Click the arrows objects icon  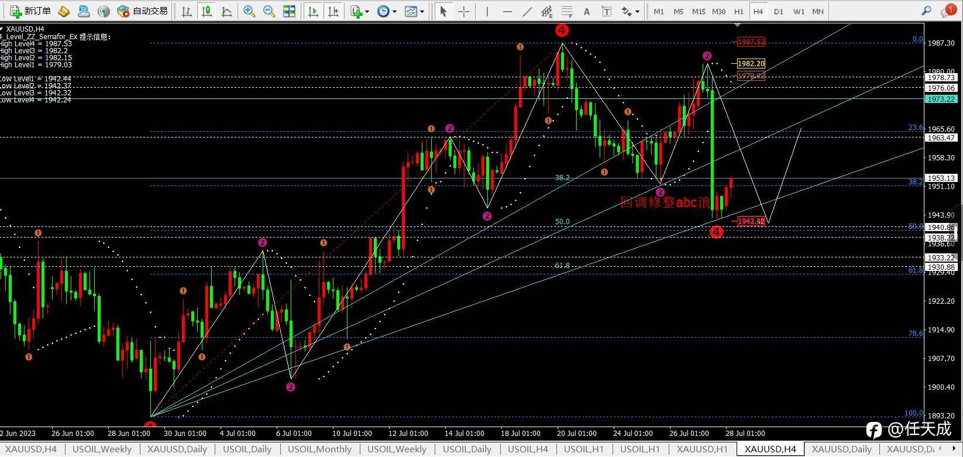[627, 11]
